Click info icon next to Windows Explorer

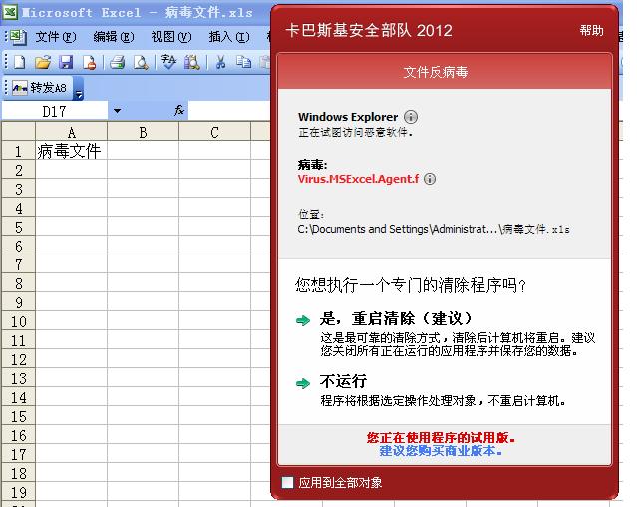pos(411,117)
